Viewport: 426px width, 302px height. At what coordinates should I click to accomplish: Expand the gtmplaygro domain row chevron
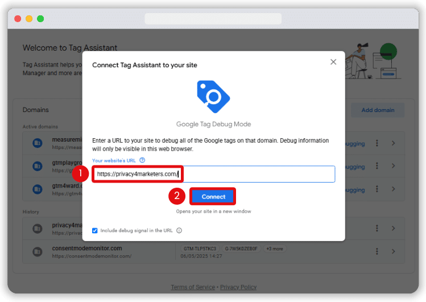pos(393,166)
